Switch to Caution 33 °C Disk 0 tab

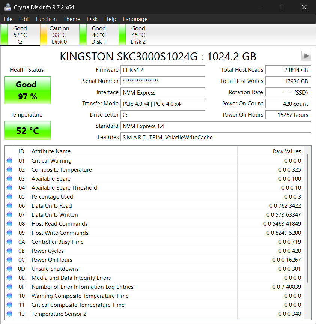[x=59, y=35]
